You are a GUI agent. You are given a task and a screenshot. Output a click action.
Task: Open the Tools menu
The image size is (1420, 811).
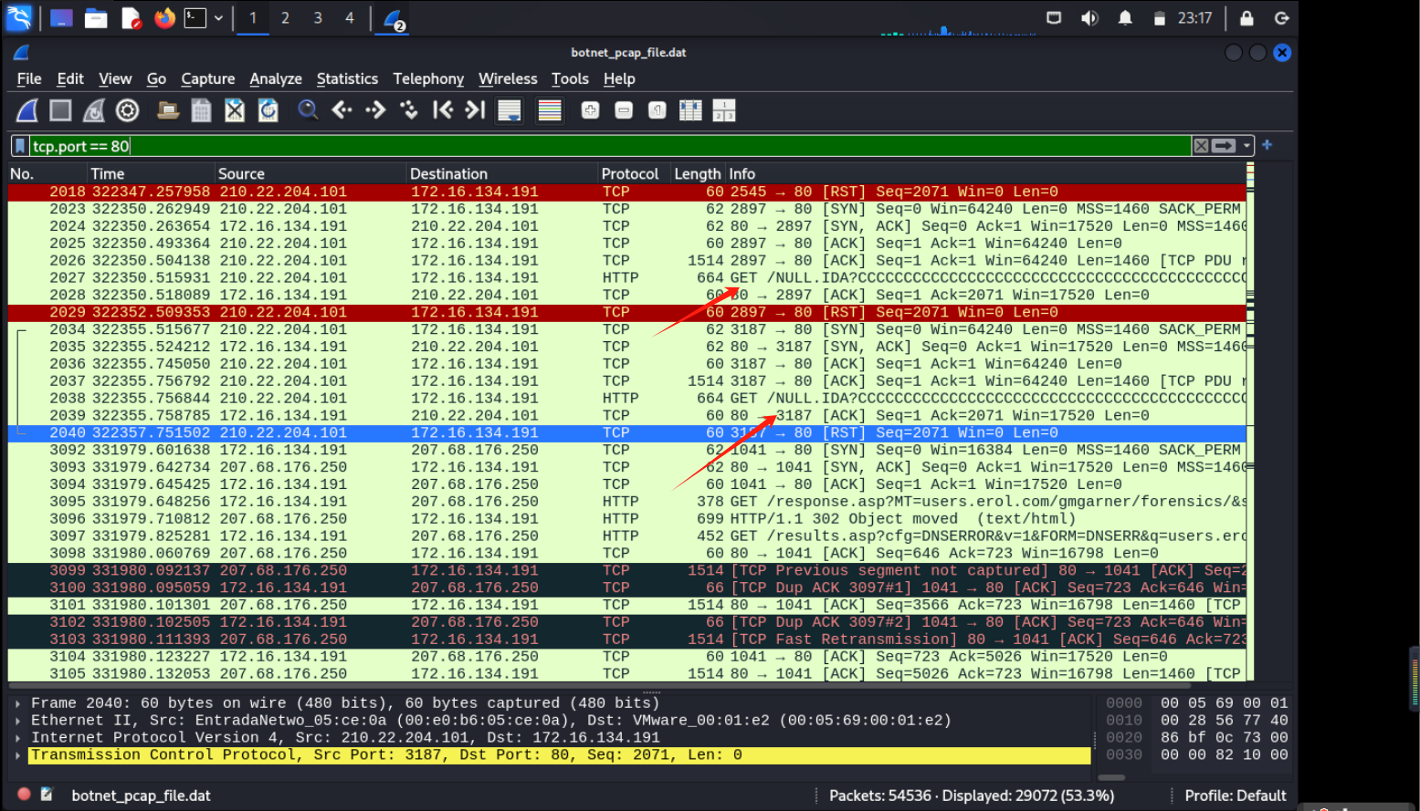point(570,79)
